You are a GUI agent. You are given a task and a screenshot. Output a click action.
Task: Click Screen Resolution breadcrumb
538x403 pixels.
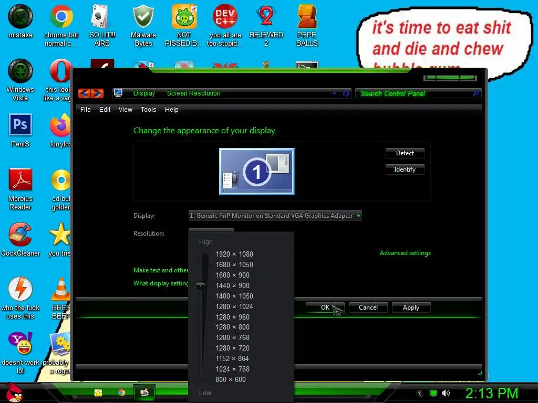coord(193,93)
